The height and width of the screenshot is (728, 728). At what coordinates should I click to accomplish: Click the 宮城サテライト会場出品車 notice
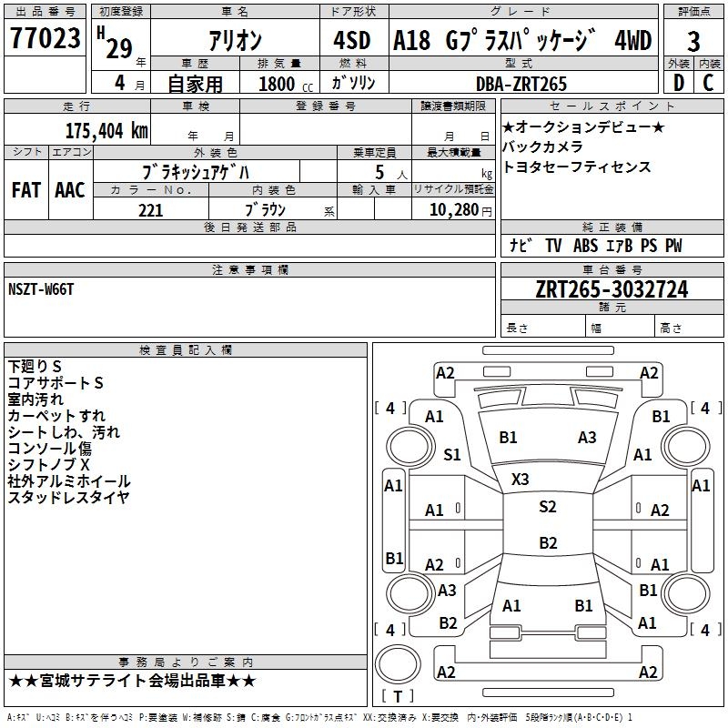coord(132,681)
